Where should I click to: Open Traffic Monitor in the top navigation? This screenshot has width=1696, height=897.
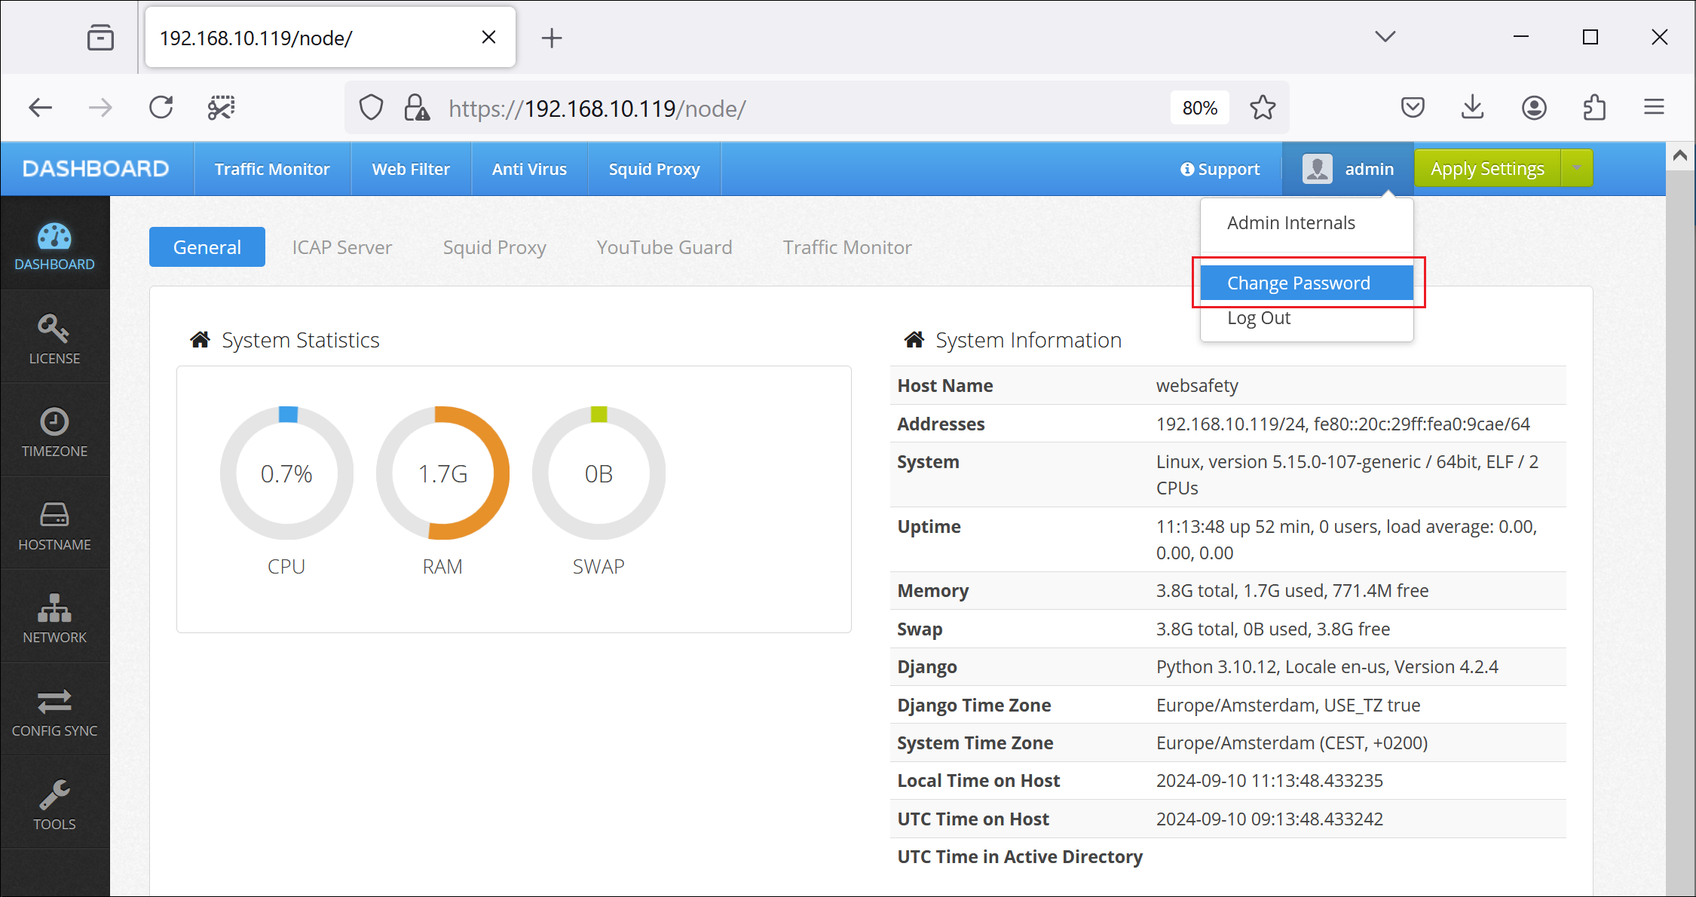[x=272, y=169]
